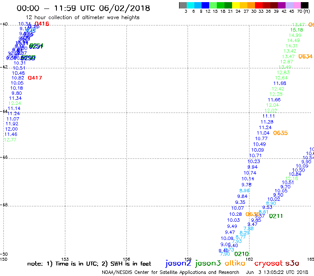314x276 pixels.
Task: Click the black legend swatch at far right
Action: pyautogui.click(x=304, y=5)
